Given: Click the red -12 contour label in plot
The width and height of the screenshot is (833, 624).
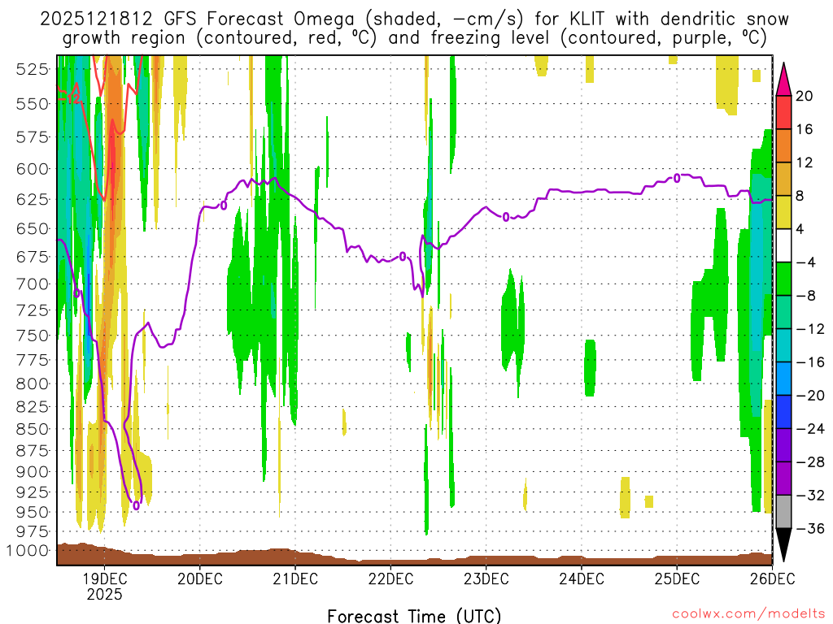Looking at the screenshot, I should (x=69, y=99).
